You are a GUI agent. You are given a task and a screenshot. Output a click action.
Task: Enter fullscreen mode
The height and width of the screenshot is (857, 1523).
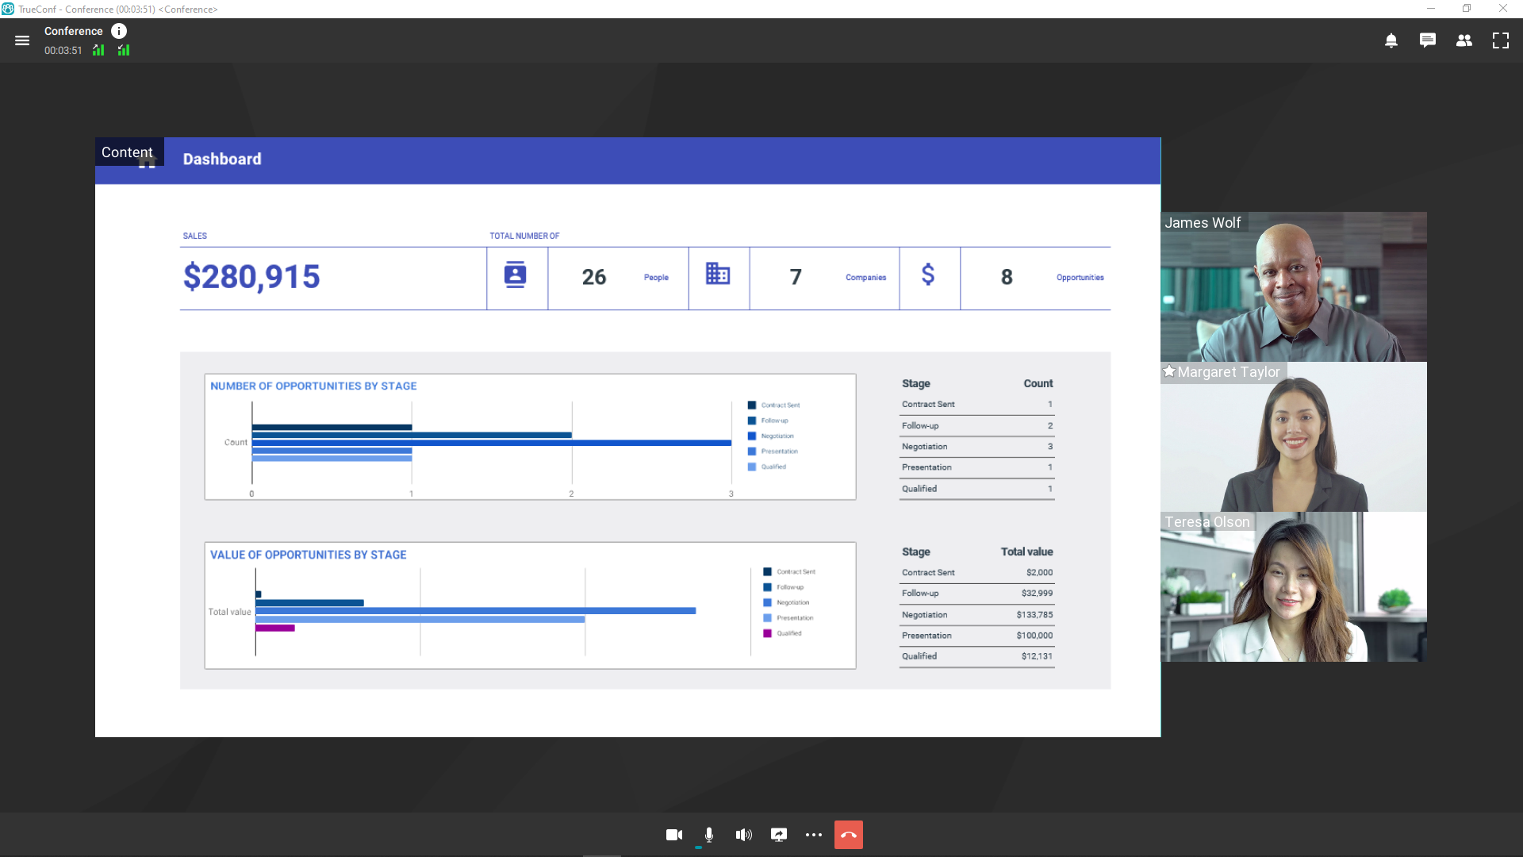coord(1501,40)
